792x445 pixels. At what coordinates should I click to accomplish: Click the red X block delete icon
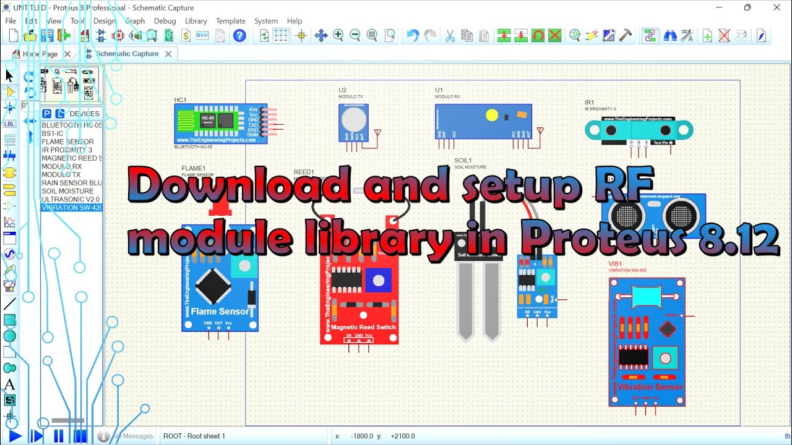(x=555, y=36)
